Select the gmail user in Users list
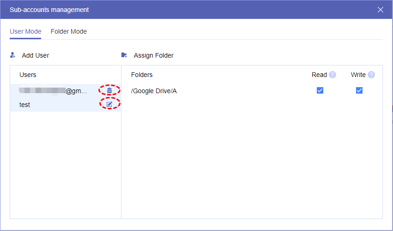393x231 pixels. tap(53, 91)
